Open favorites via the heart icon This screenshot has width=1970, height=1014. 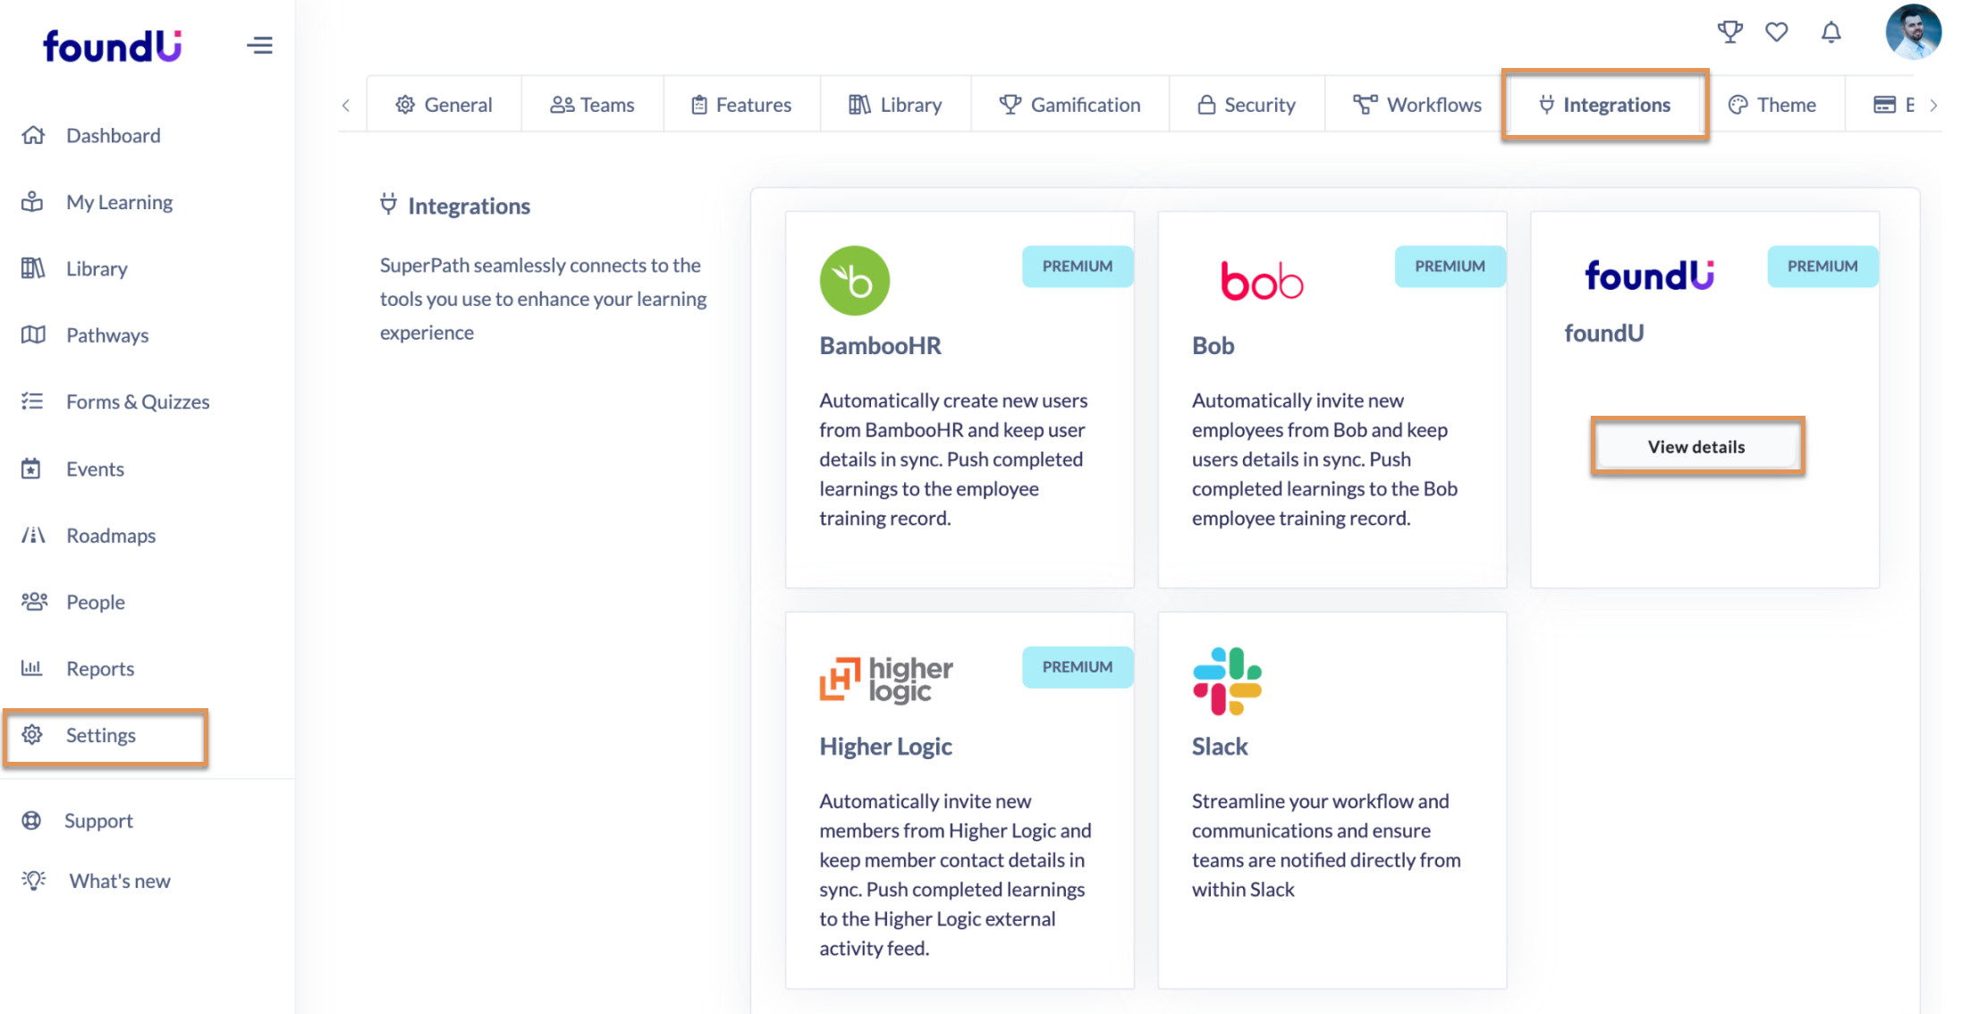pyautogui.click(x=1776, y=32)
